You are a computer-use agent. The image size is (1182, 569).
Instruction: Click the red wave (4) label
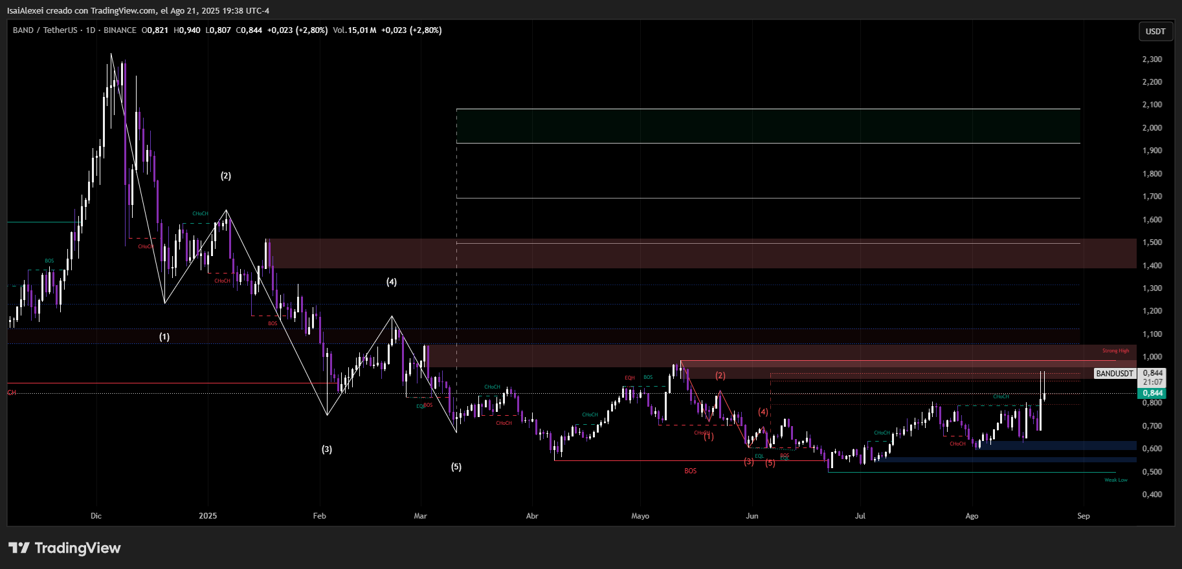coord(763,412)
